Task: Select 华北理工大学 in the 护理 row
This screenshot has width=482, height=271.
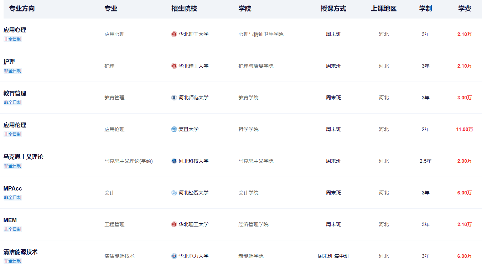Action: click(x=193, y=66)
